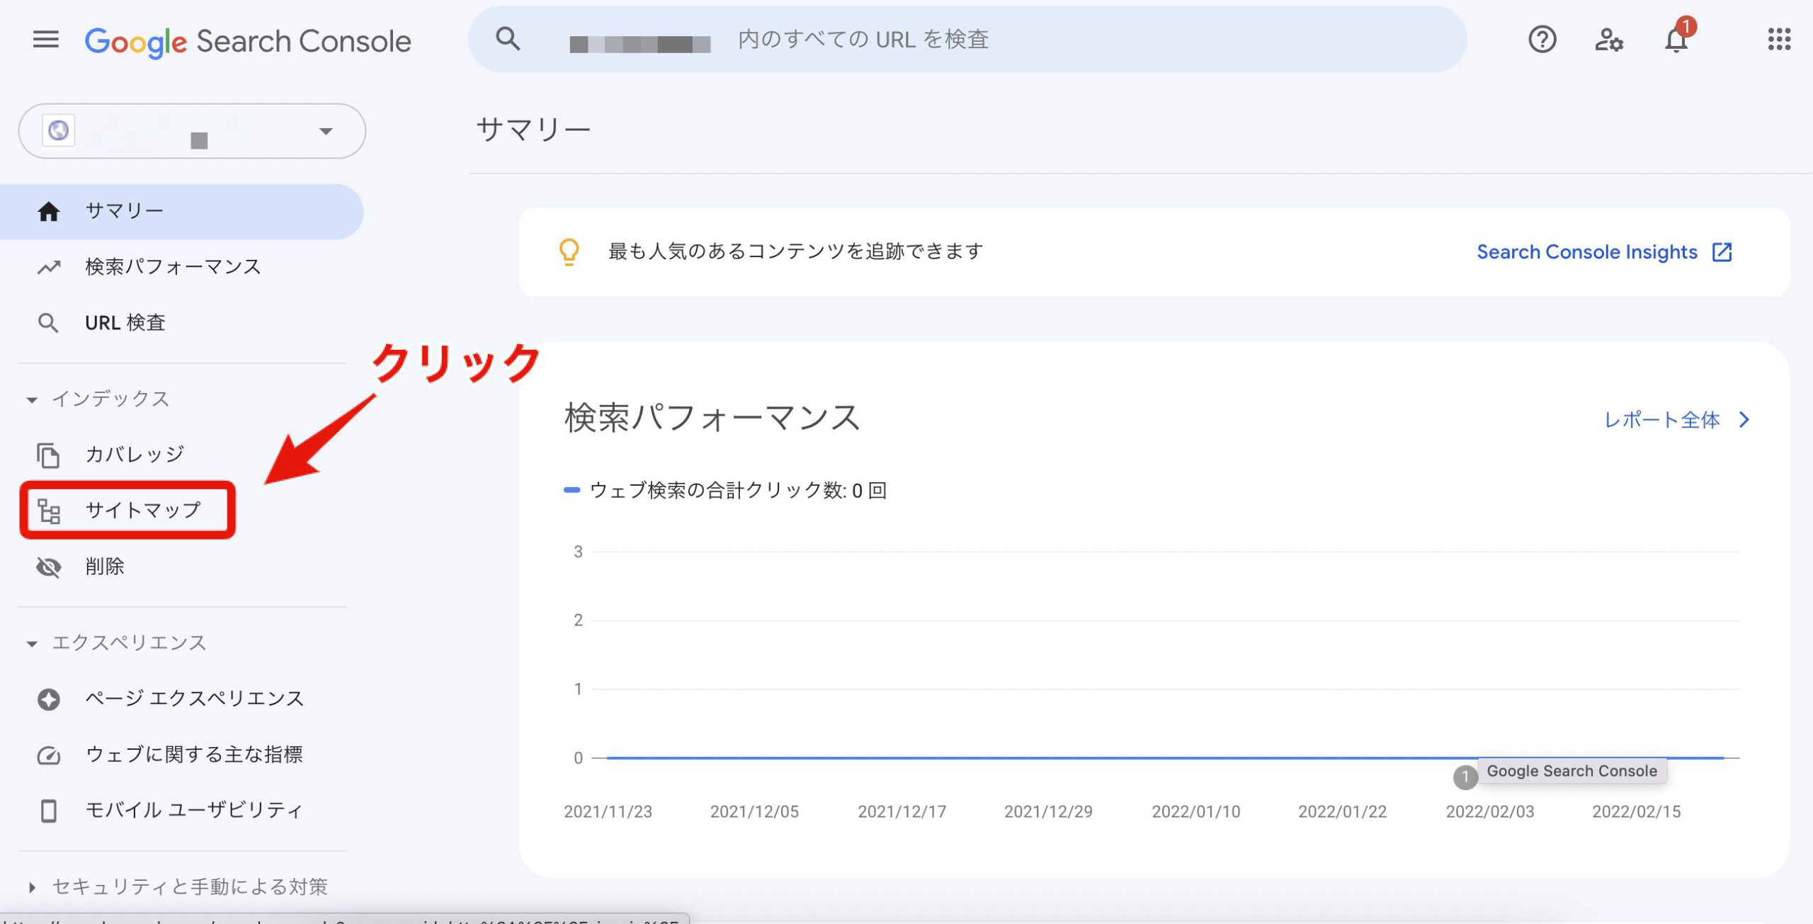Click the chevron next to レポート全体
This screenshot has width=1813, height=924.
(x=1744, y=420)
